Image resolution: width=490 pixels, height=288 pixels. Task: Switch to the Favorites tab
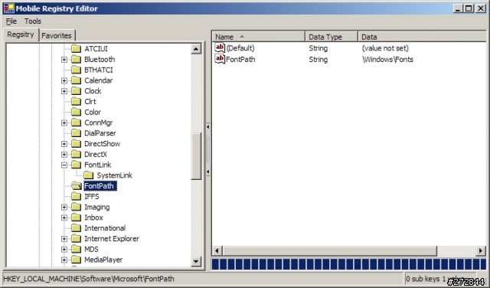coord(57,36)
